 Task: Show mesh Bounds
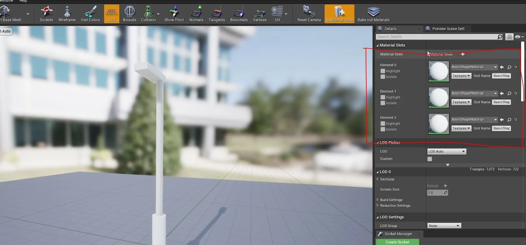129,14
